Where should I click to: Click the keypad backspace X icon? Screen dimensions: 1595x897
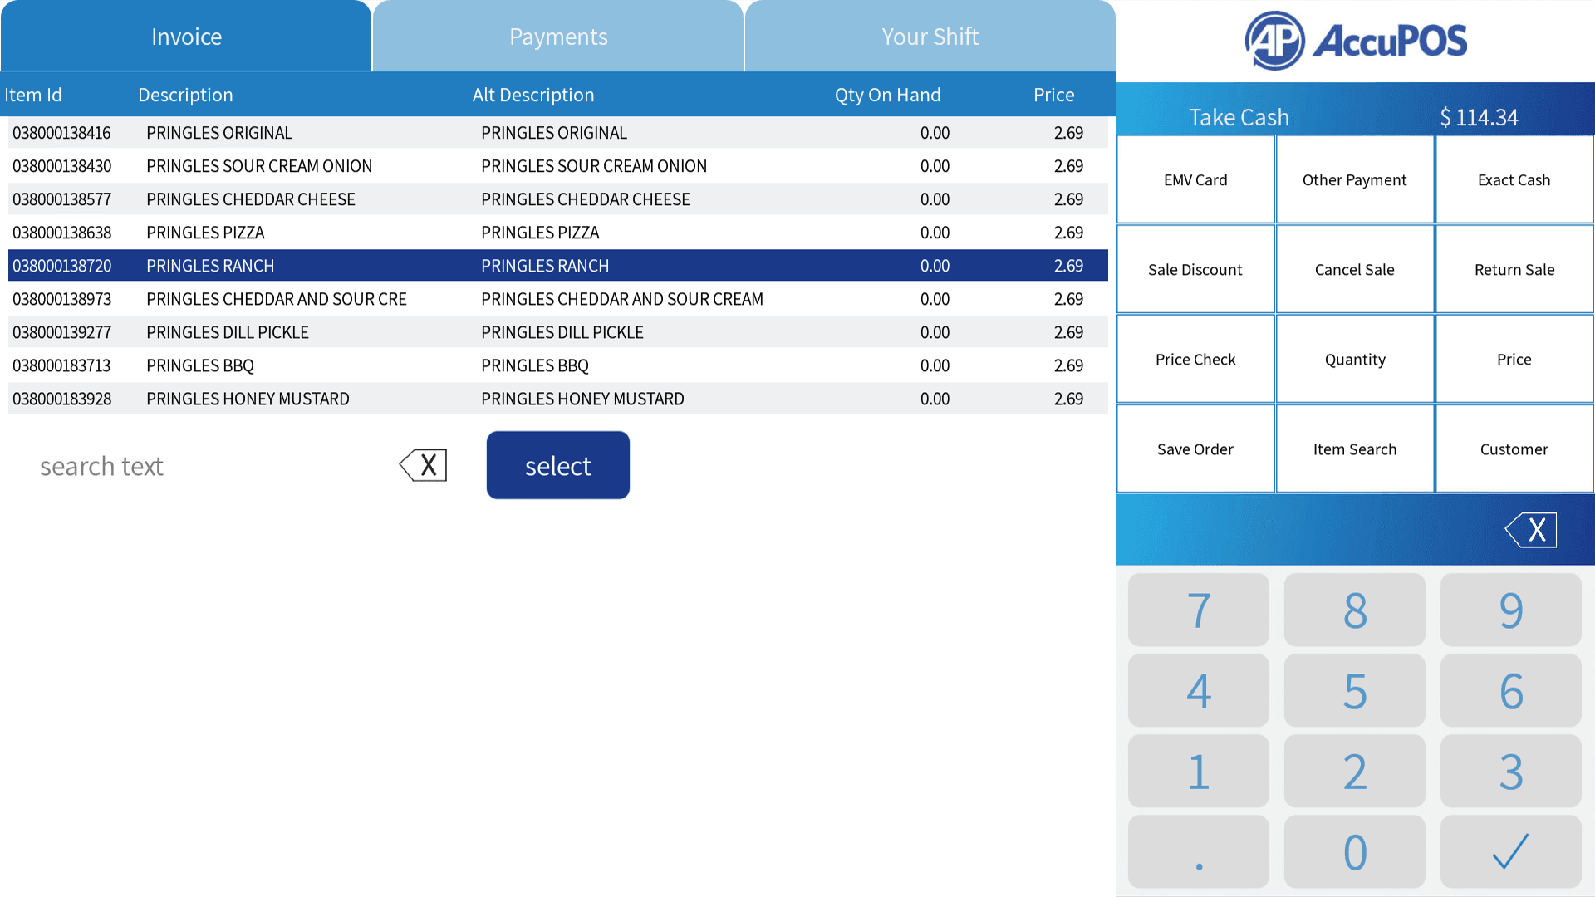[1531, 529]
